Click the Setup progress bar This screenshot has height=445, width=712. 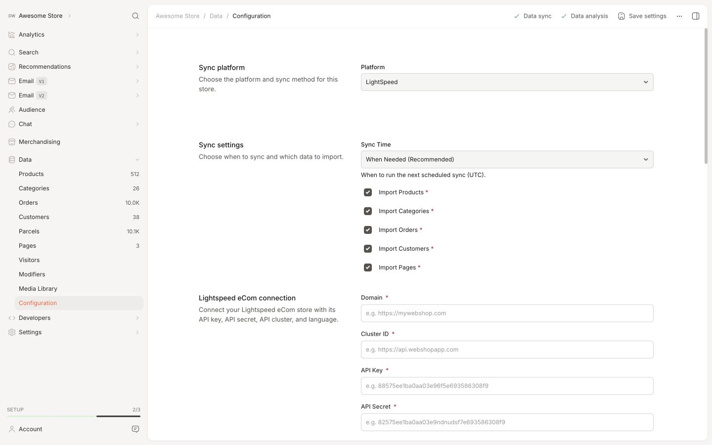74,416
